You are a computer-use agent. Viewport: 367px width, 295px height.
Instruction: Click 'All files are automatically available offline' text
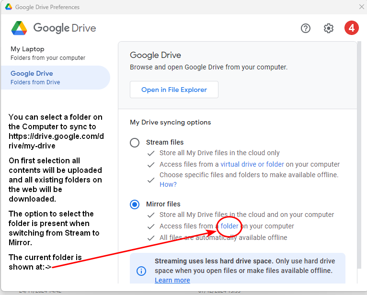pos(223,238)
